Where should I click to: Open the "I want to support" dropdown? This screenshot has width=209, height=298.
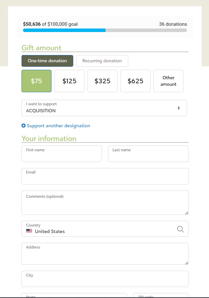coord(104,108)
